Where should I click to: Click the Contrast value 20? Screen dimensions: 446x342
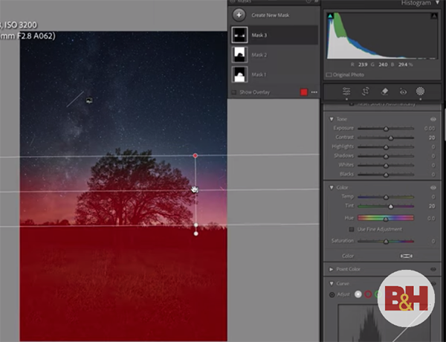point(432,138)
